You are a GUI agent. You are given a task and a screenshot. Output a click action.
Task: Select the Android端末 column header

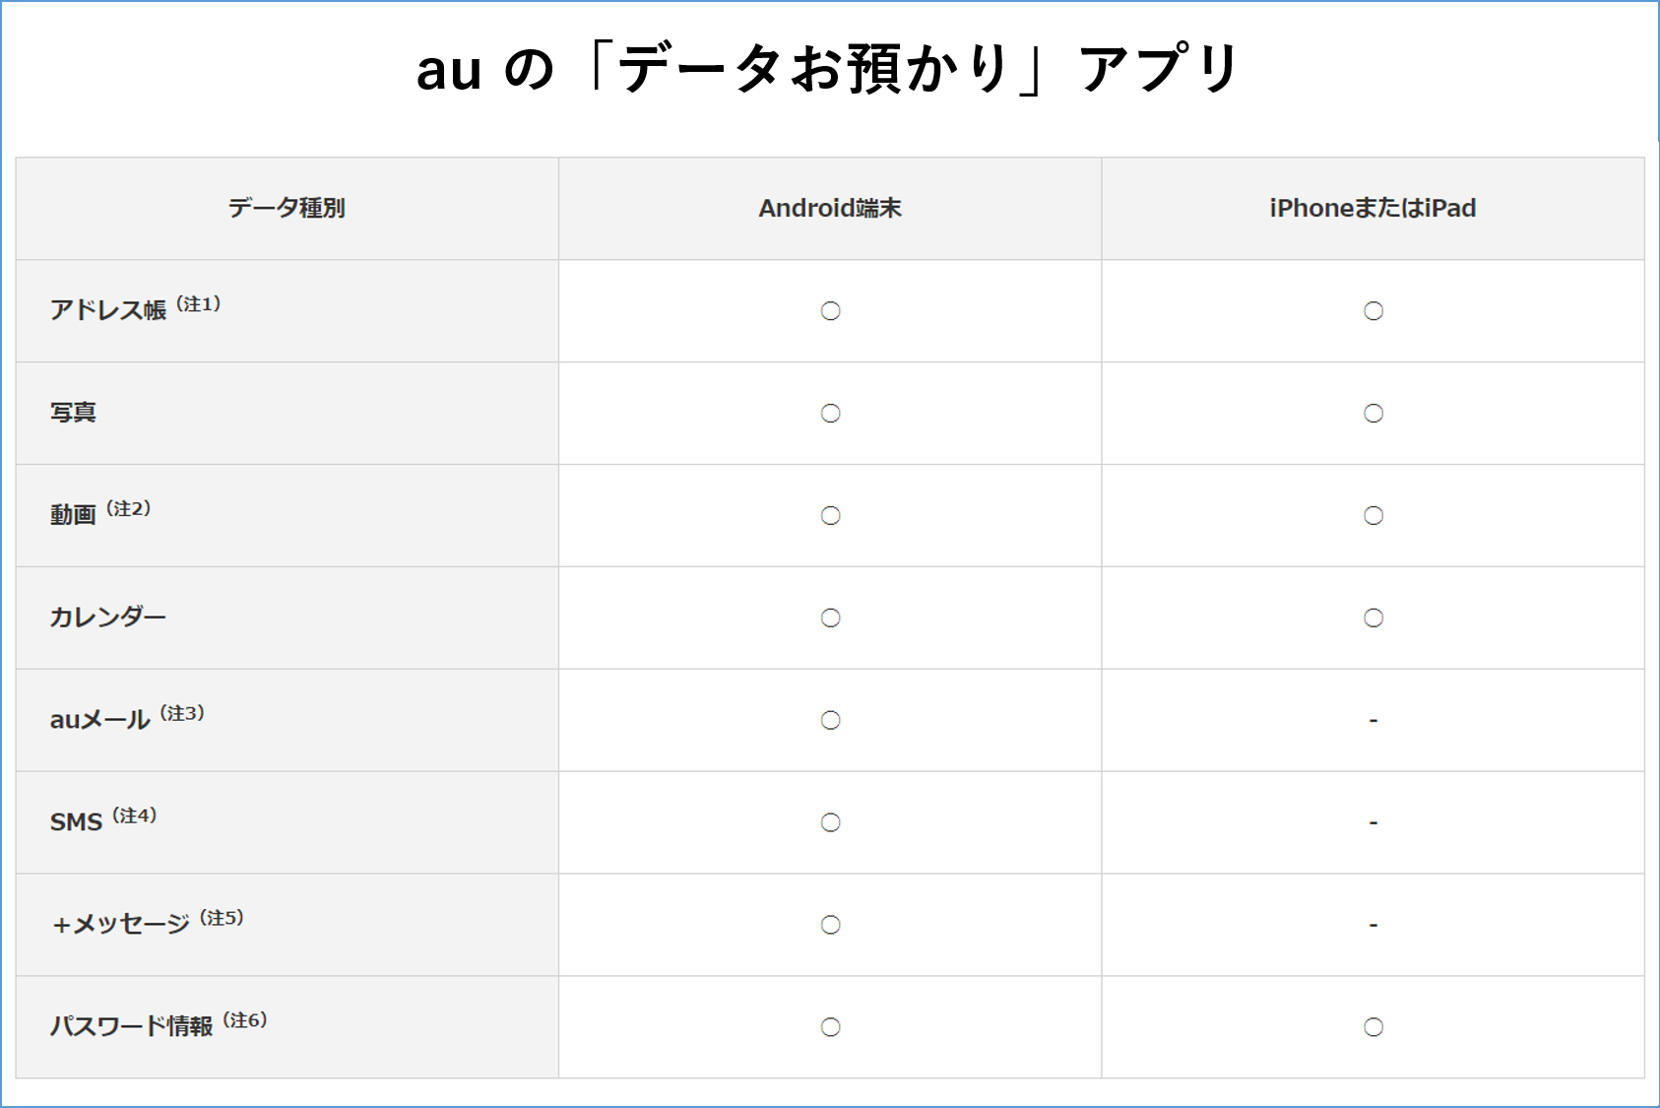(x=830, y=208)
